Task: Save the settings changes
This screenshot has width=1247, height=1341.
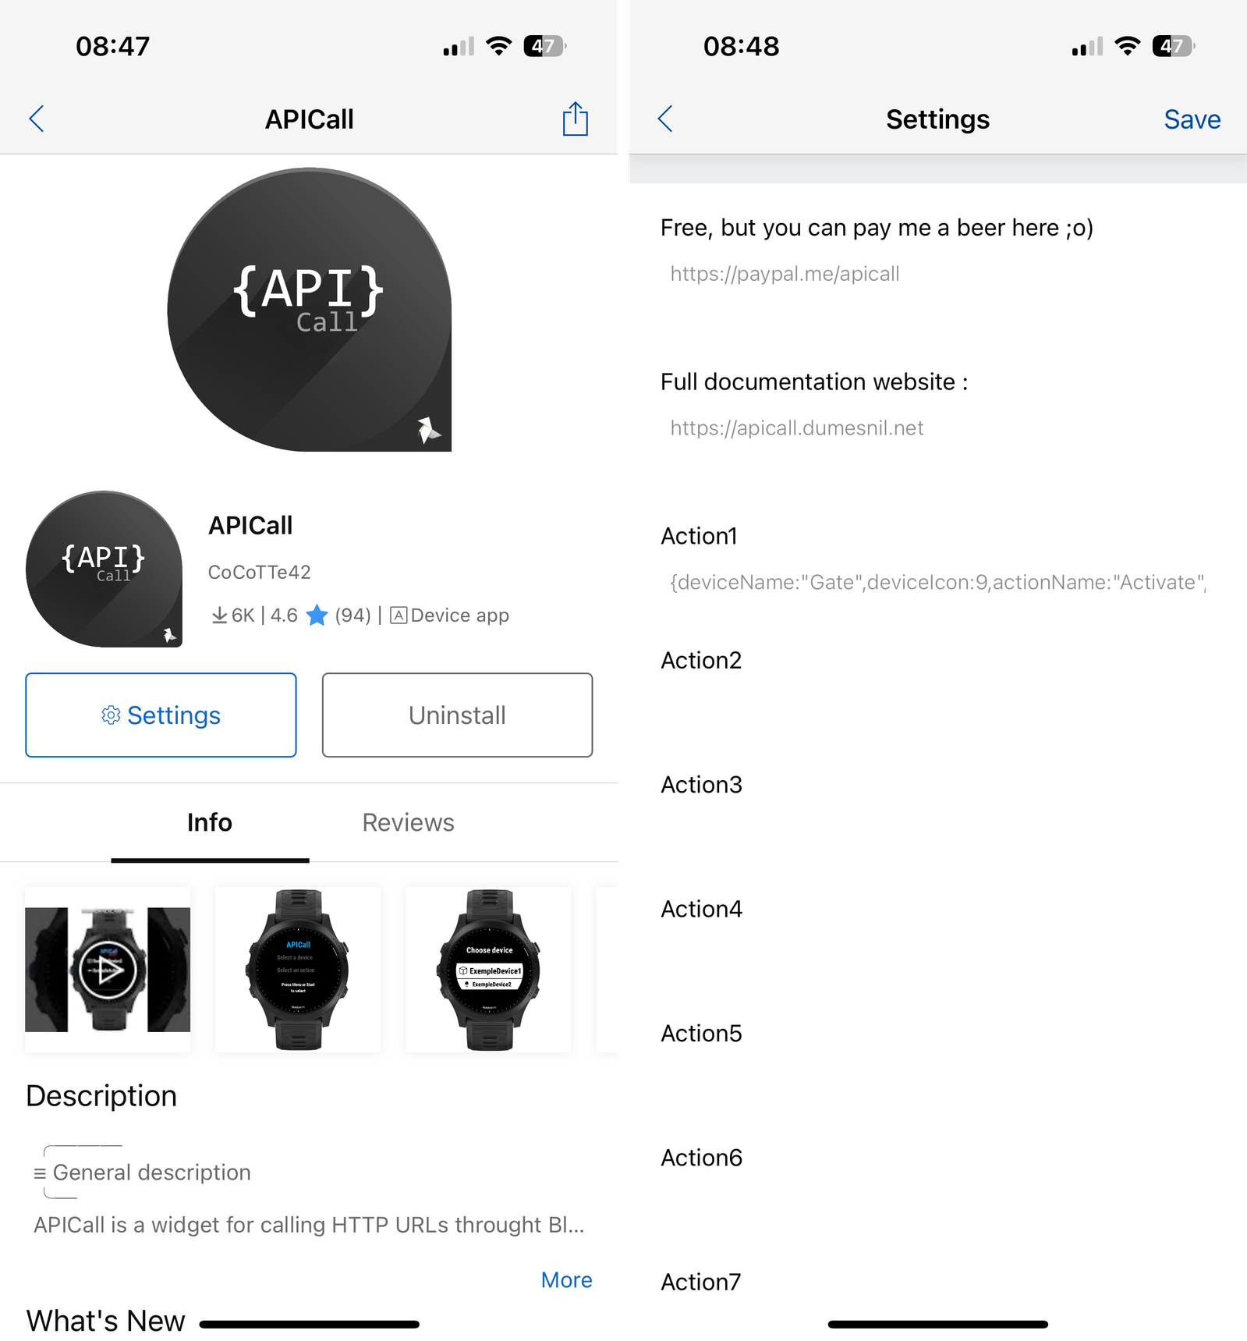Action: pyautogui.click(x=1192, y=119)
